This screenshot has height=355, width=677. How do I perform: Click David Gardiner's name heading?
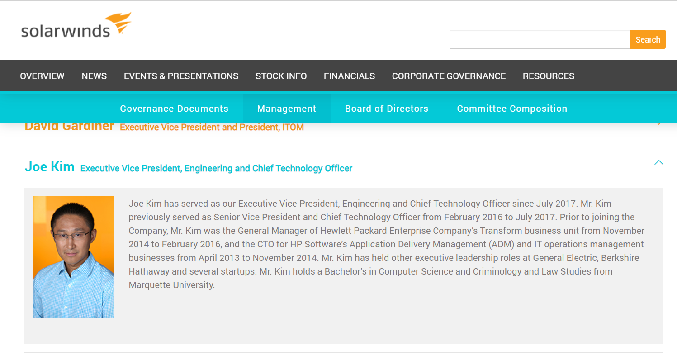(69, 126)
